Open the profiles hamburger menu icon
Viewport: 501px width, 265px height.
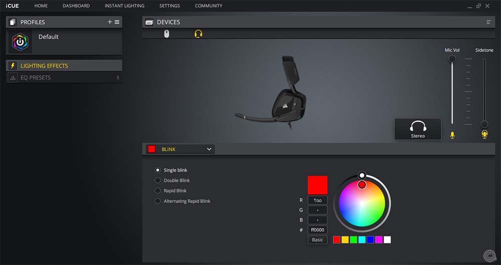pyautogui.click(x=117, y=22)
